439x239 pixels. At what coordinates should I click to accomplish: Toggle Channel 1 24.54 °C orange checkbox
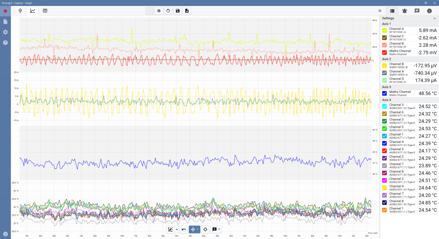point(385,210)
